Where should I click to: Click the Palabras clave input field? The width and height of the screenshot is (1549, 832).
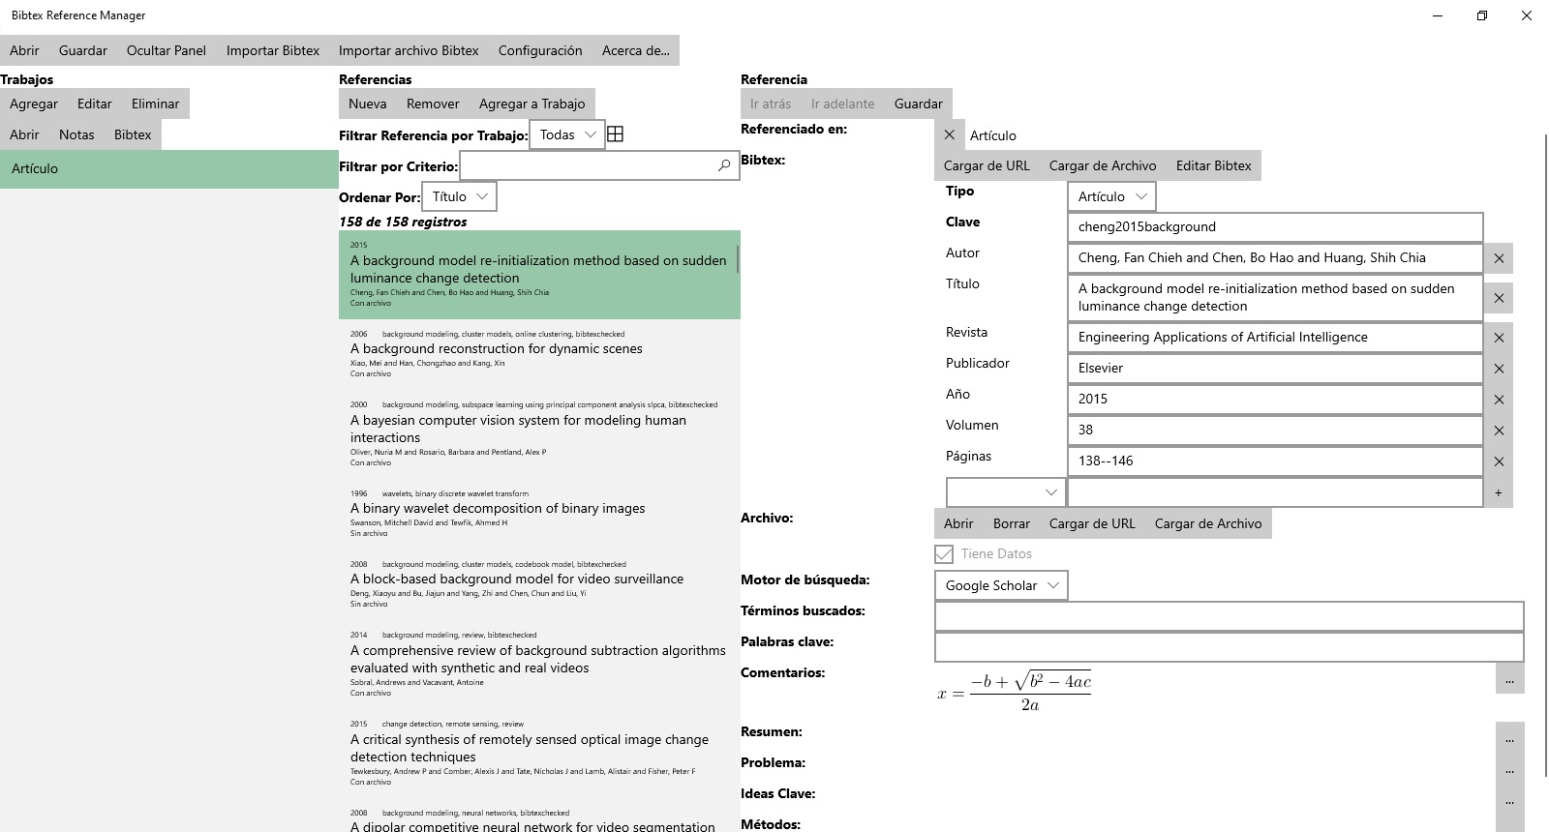pos(1230,647)
